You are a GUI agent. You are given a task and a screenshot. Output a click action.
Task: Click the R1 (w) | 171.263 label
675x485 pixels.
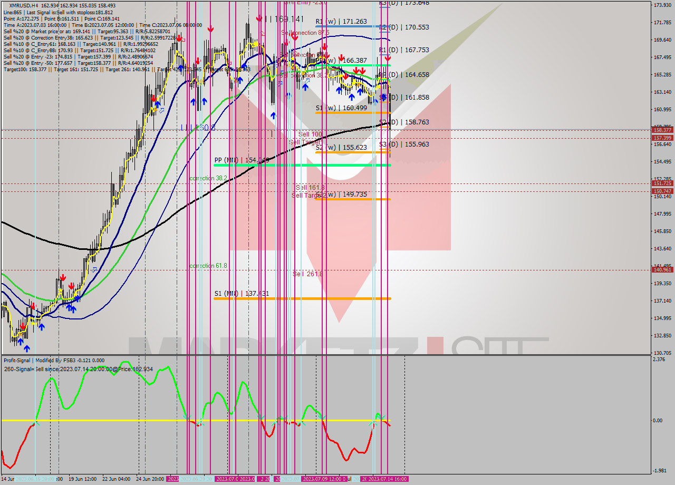coord(341,22)
